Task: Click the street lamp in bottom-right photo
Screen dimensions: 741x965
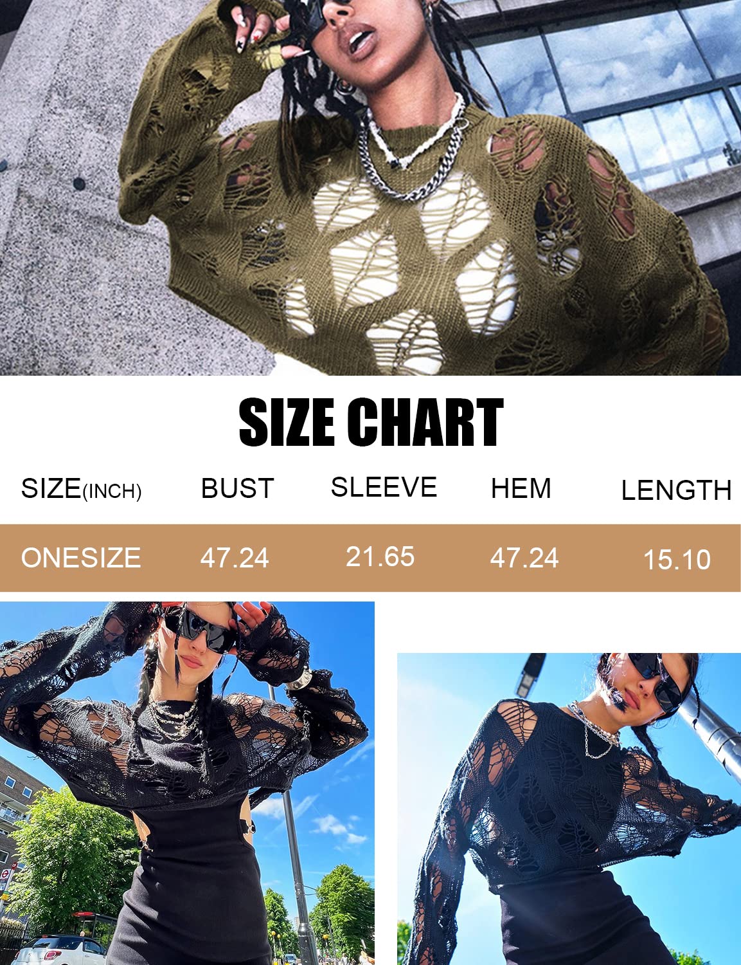Action: [x=531, y=671]
